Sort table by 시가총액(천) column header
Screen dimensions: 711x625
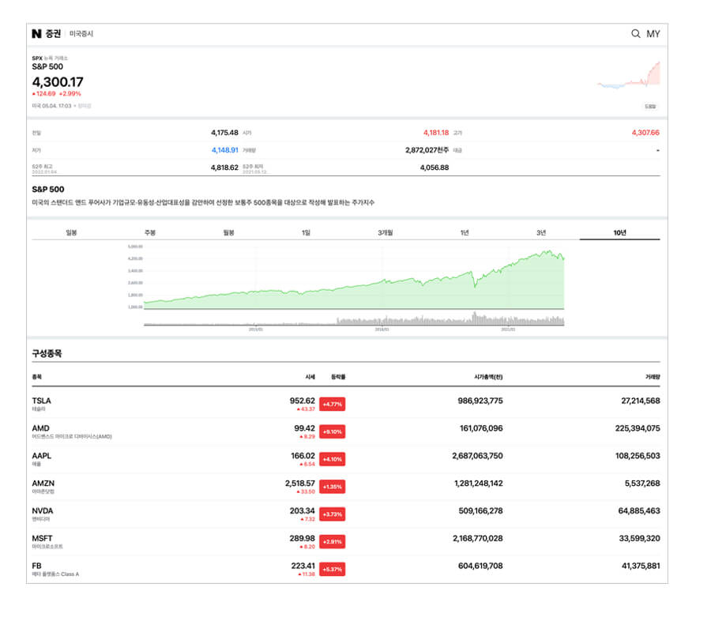pos(488,377)
